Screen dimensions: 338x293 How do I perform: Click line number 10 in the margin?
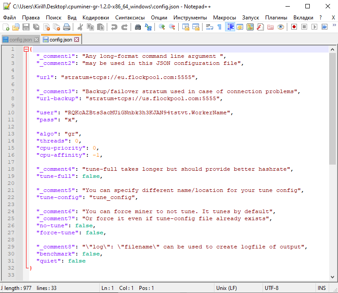click(11, 113)
